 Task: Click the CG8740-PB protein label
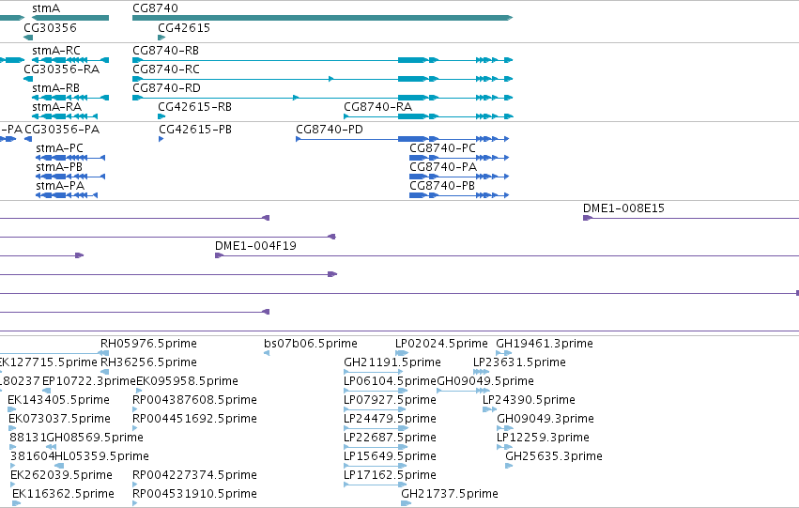(x=442, y=186)
